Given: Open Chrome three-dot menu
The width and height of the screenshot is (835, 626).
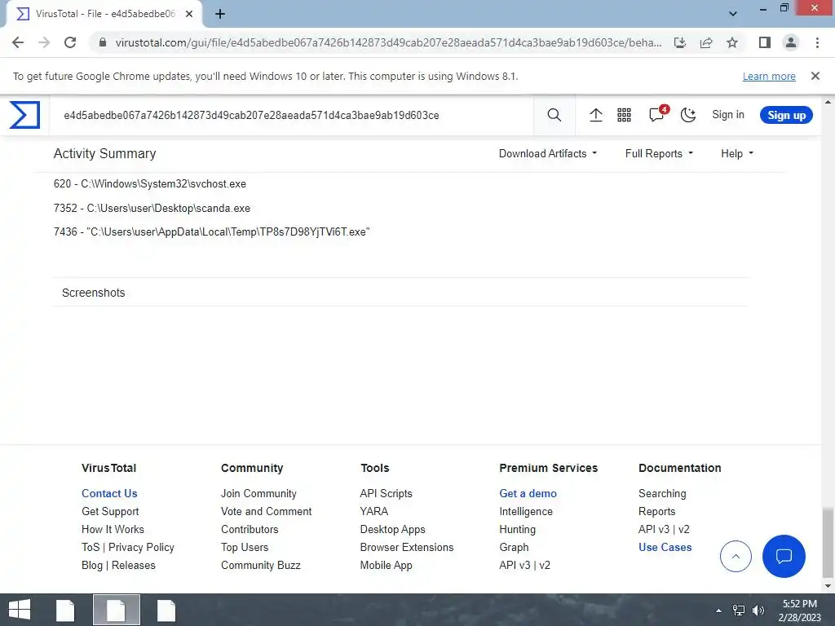Looking at the screenshot, I should (817, 42).
